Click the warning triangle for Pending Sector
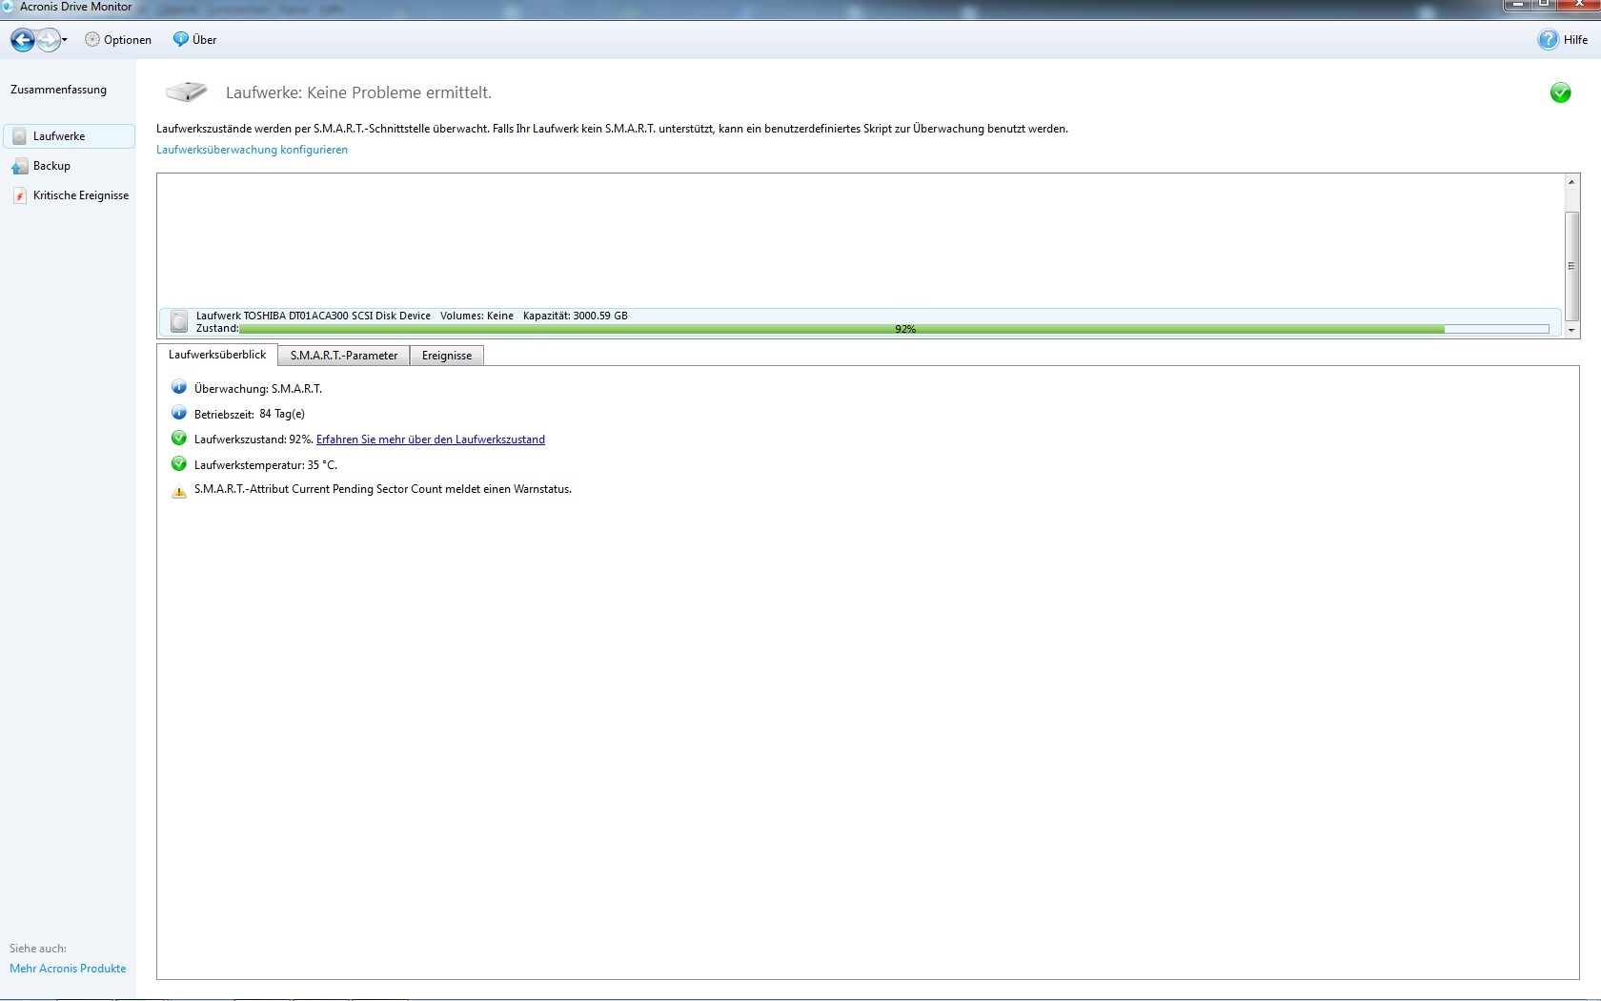 coord(178,492)
